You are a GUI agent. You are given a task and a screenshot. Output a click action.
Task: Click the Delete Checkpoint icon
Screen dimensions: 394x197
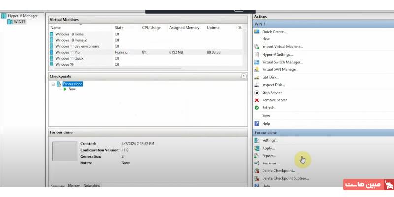tap(257, 171)
